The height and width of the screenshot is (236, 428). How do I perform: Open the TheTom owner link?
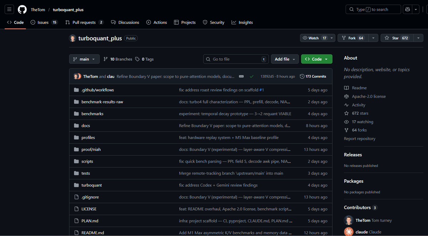(38, 10)
